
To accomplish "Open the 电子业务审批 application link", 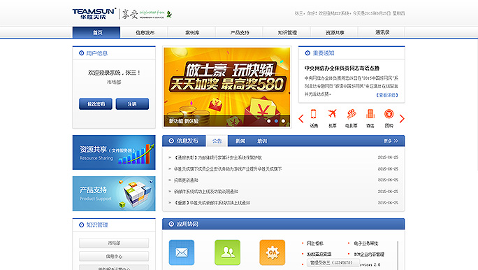I will (365, 243).
